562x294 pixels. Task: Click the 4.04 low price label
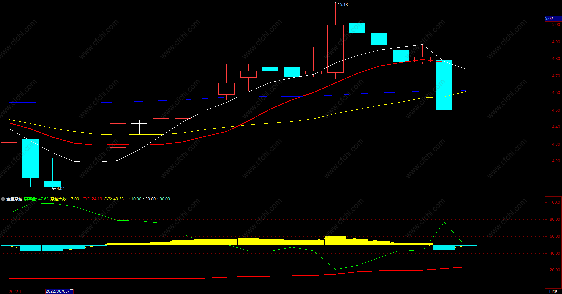click(60, 189)
